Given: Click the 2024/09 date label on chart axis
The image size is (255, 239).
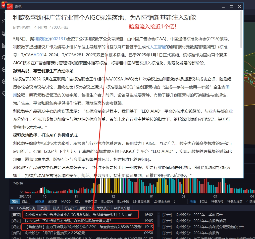Looking at the screenshot, I should 25,196.
